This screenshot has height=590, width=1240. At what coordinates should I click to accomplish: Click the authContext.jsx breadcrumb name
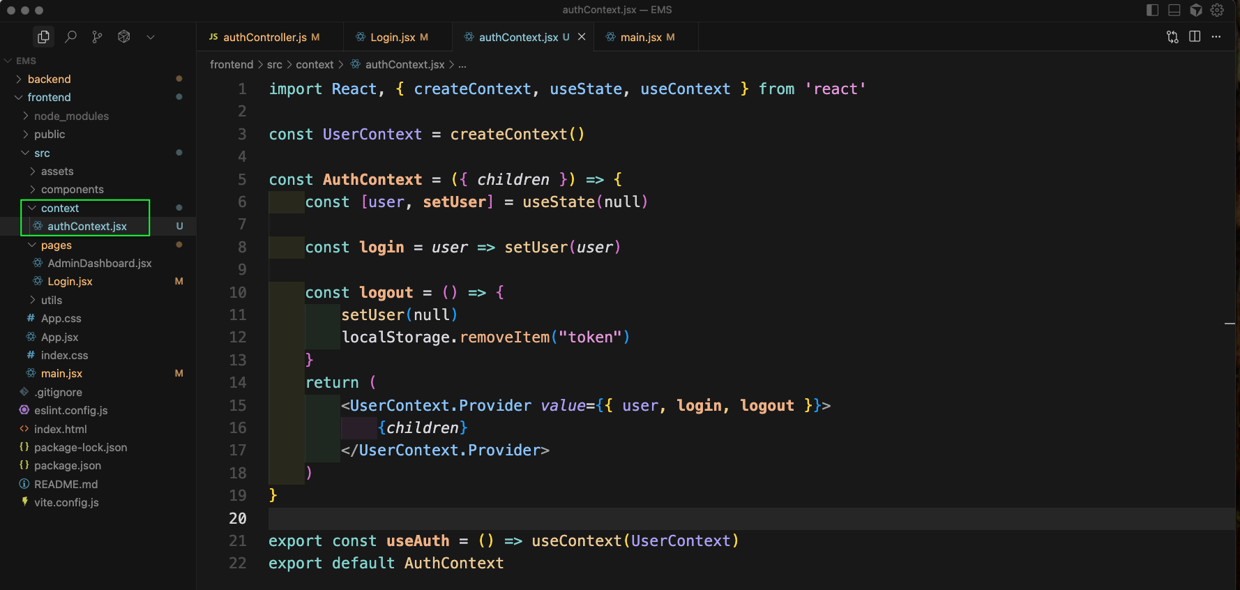(x=405, y=64)
